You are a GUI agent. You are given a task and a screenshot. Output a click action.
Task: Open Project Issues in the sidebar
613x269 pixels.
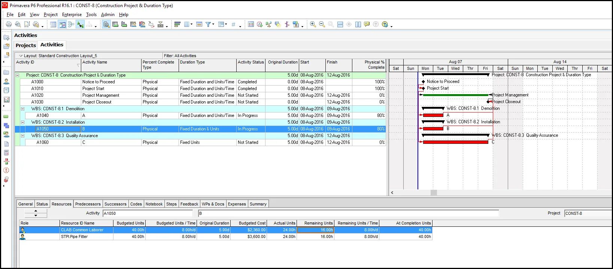coord(6,170)
